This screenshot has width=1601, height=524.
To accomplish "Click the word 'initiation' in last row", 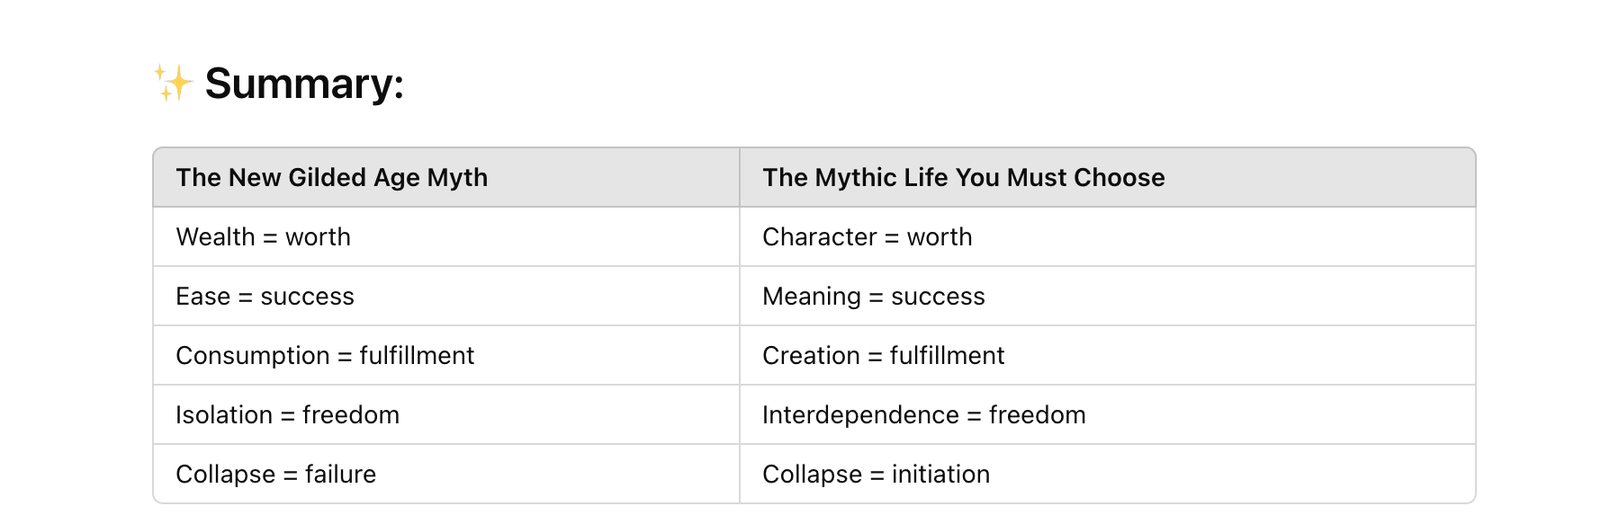I will 940,475.
